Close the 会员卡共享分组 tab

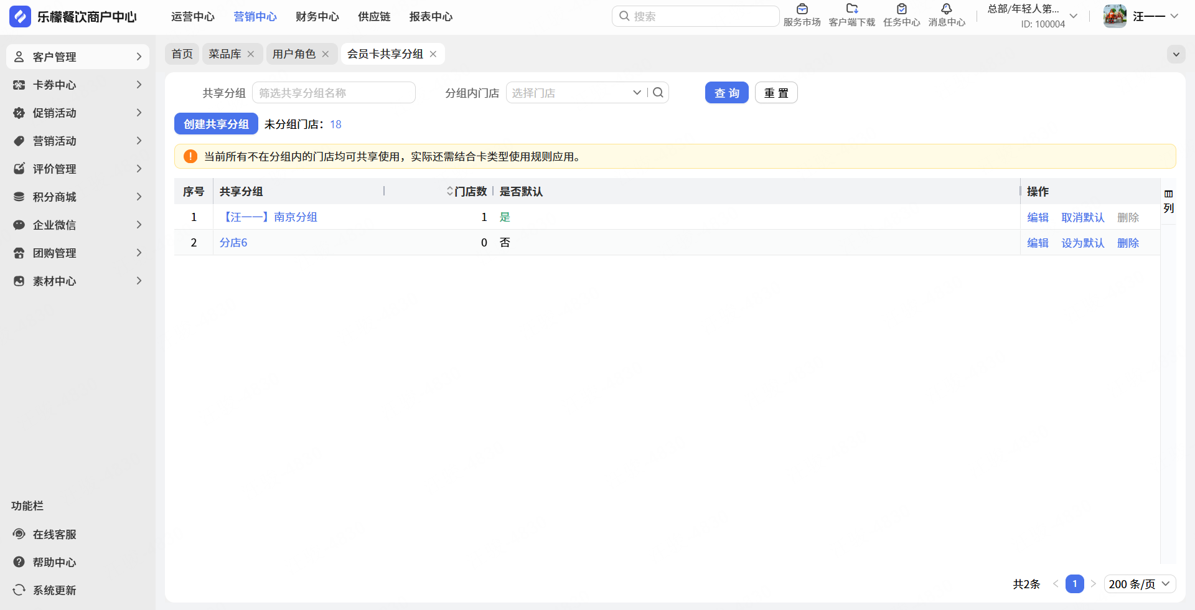coord(433,54)
